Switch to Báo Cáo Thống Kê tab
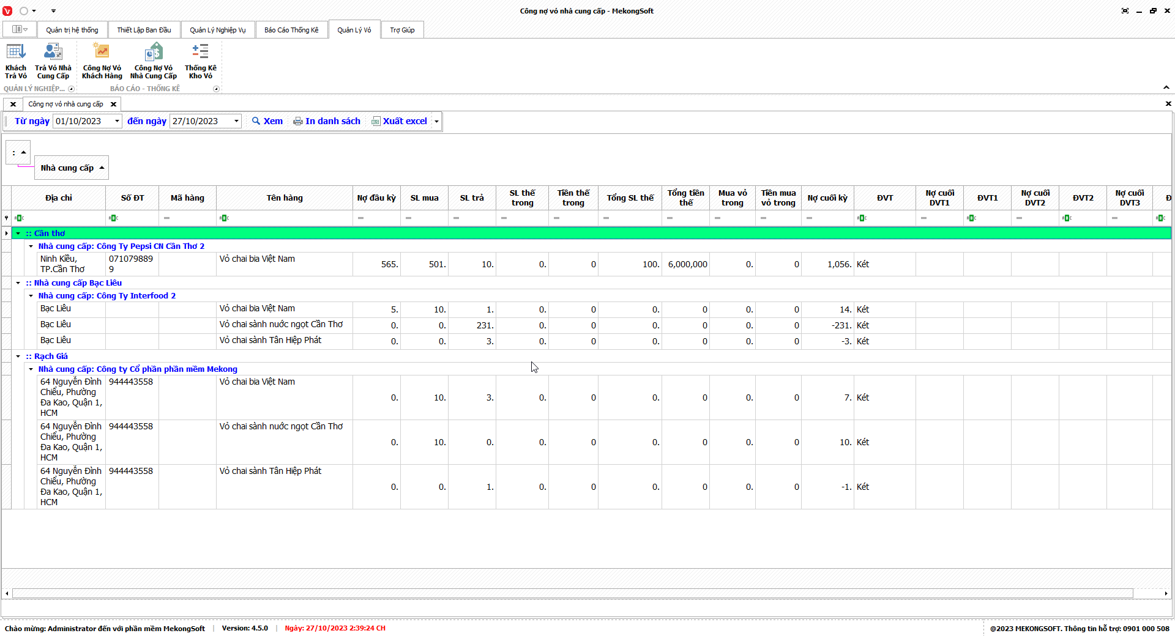 [291, 30]
